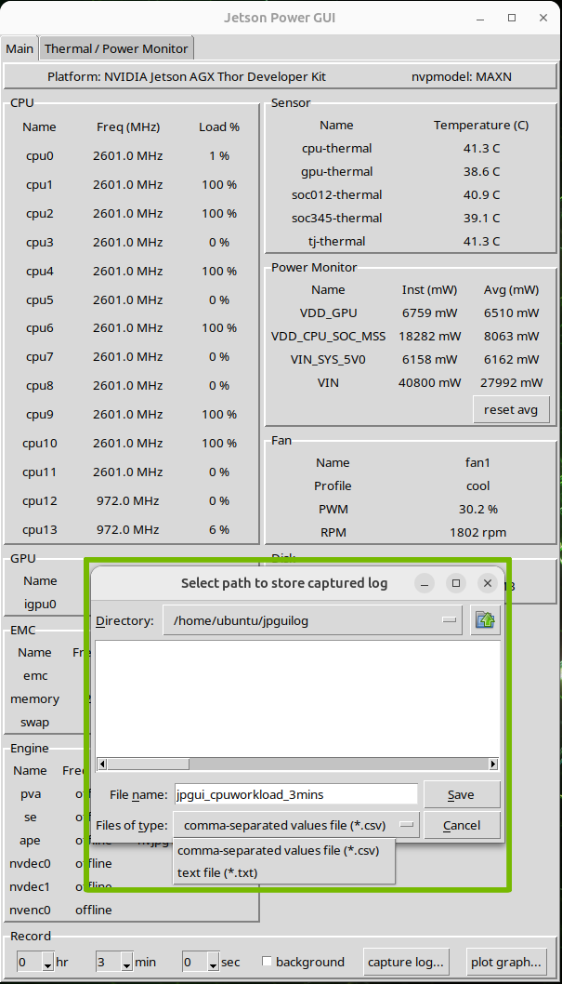562x984 pixels.
Task: Cancel the log path dialog
Action: (x=462, y=825)
